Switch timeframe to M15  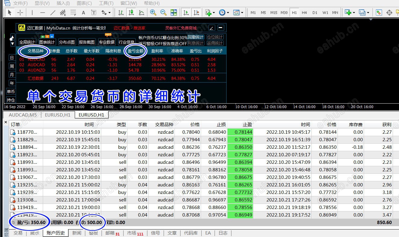274,13
